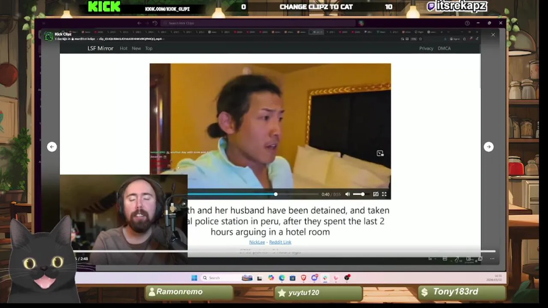
Task: Click the Search Kick Clipz search field
Action: click(259, 23)
